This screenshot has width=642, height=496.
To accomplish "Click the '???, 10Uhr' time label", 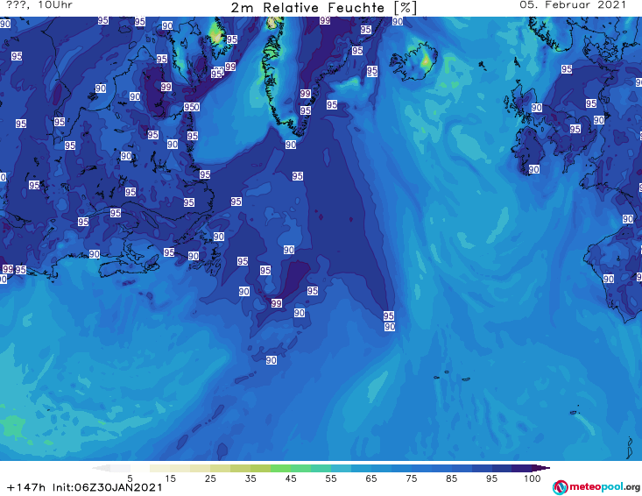I will (x=39, y=5).
